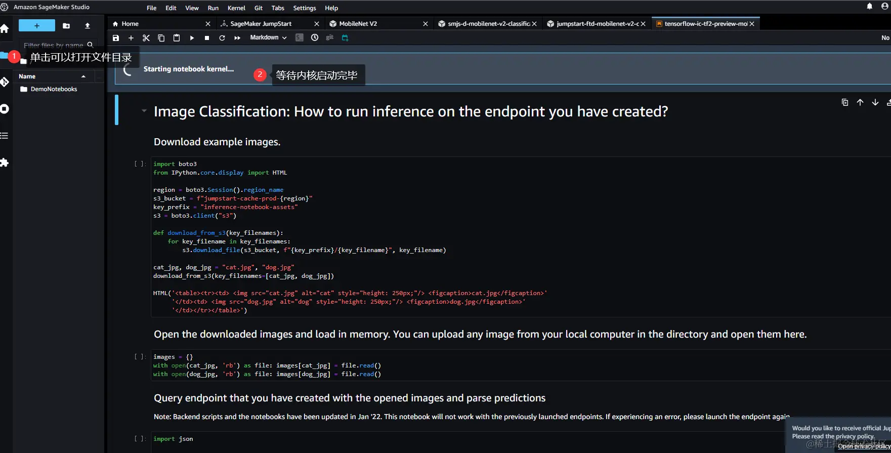This screenshot has width=891, height=453.
Task: Move the cell up with the arrow icon
Action: 860,102
